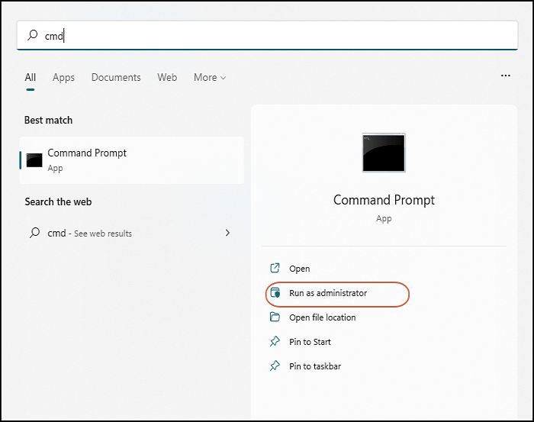Click the Pin to Start pin icon
The height and width of the screenshot is (422, 534).
point(275,342)
